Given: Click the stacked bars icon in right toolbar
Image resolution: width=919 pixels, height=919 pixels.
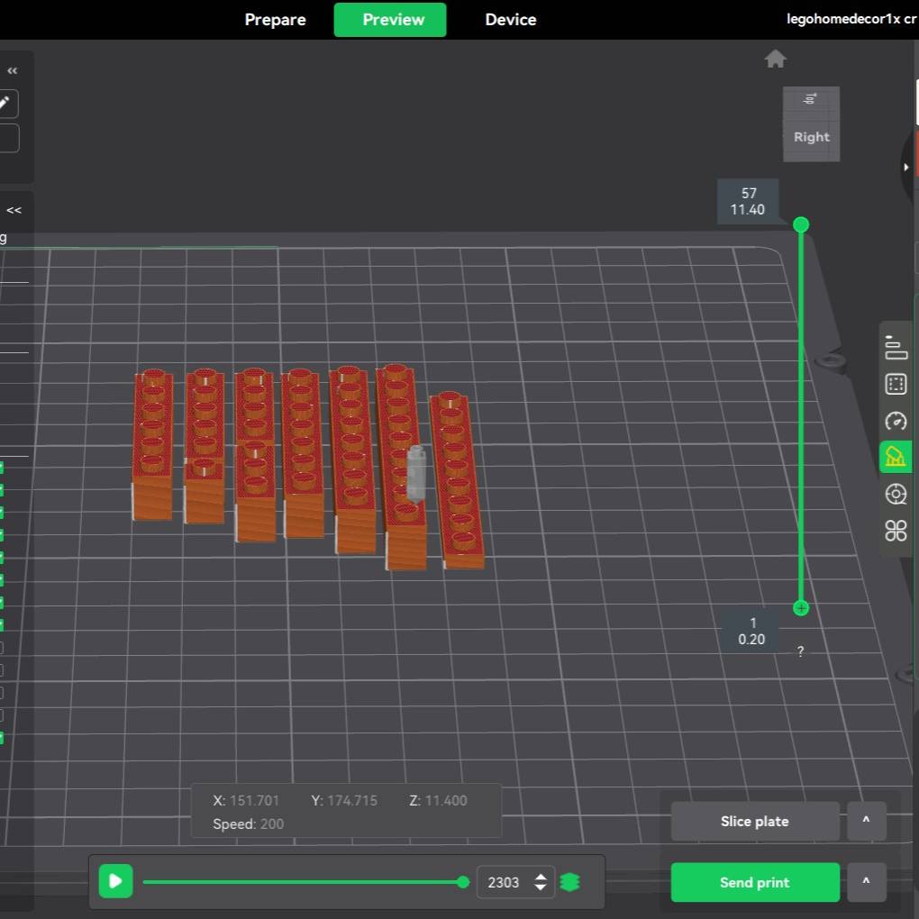Looking at the screenshot, I should [x=896, y=348].
